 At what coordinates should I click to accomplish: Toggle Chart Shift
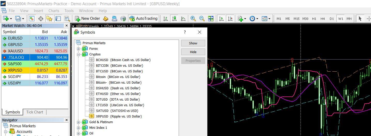pyautogui.click(x=230, y=18)
